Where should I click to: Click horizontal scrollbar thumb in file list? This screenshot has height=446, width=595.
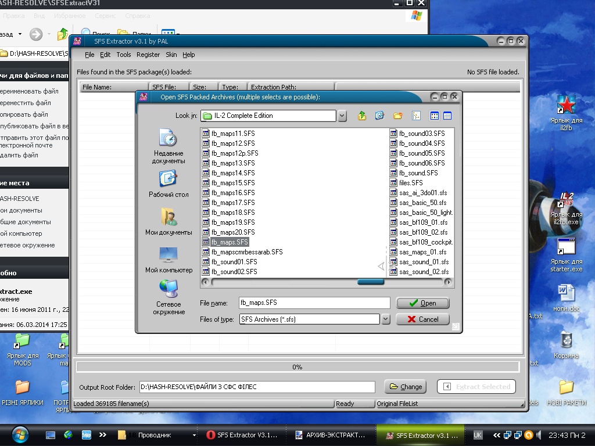pyautogui.click(x=371, y=282)
